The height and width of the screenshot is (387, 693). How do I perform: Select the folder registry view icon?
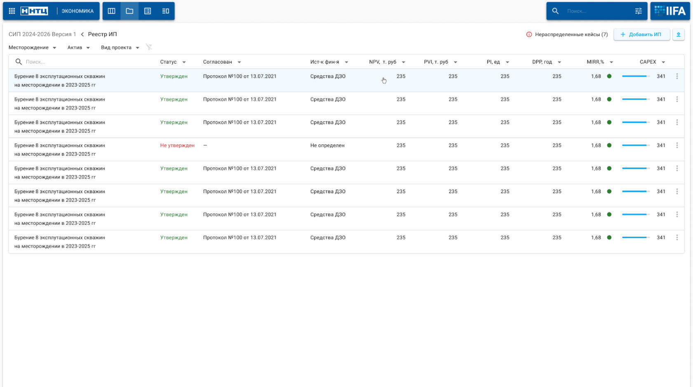(130, 11)
